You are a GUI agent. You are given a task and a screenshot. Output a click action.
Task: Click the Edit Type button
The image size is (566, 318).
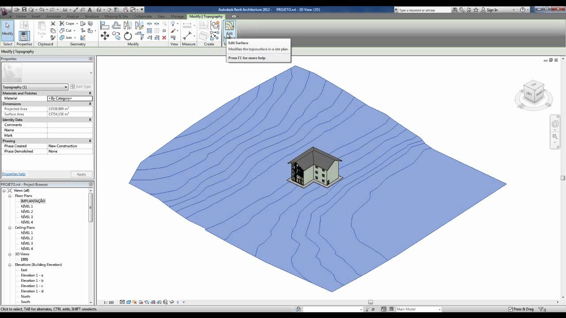(x=80, y=87)
